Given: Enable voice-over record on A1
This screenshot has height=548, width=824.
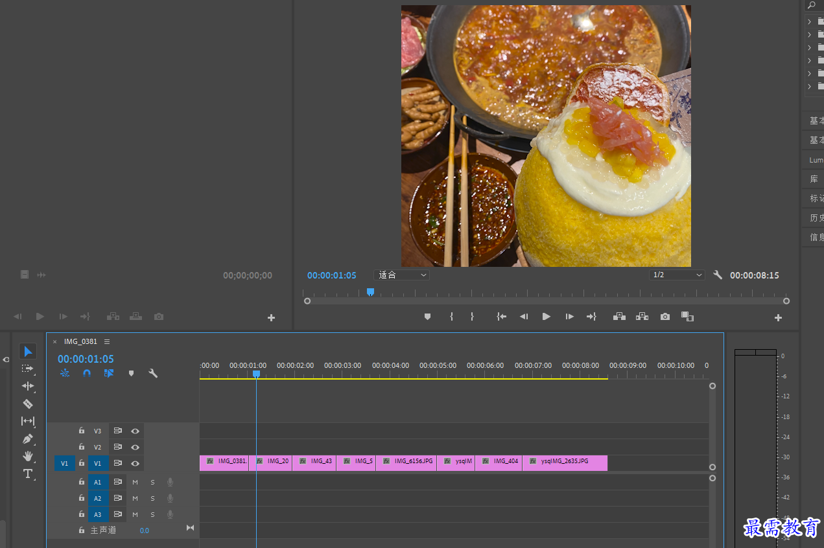Looking at the screenshot, I should click(170, 482).
